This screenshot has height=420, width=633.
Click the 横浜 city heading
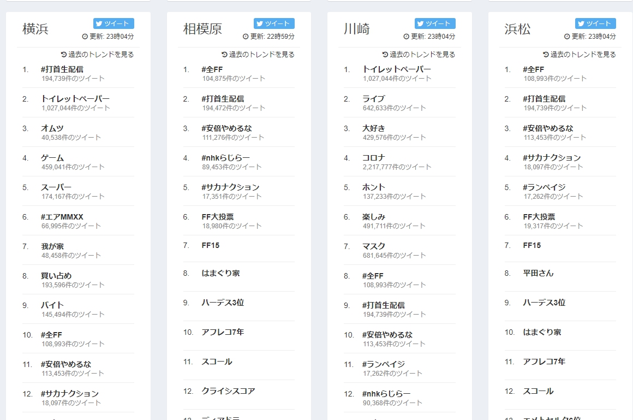coord(35,29)
